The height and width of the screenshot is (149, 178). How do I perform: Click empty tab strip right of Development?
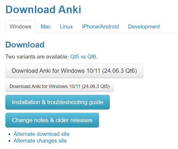tap(169, 27)
